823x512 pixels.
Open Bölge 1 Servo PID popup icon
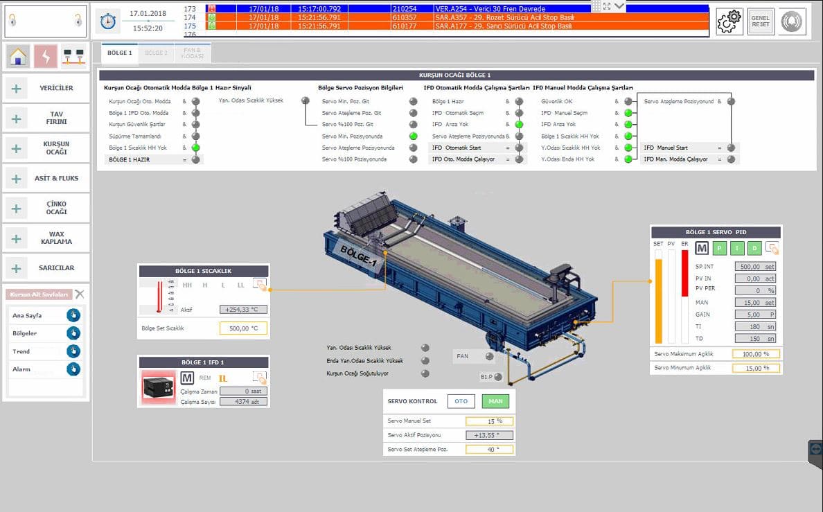772,248
